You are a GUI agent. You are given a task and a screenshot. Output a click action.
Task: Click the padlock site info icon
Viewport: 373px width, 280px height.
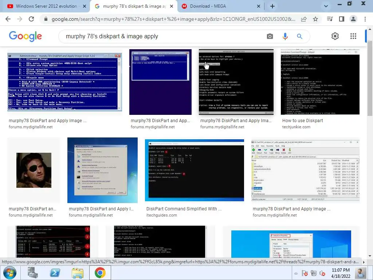pos(46,19)
